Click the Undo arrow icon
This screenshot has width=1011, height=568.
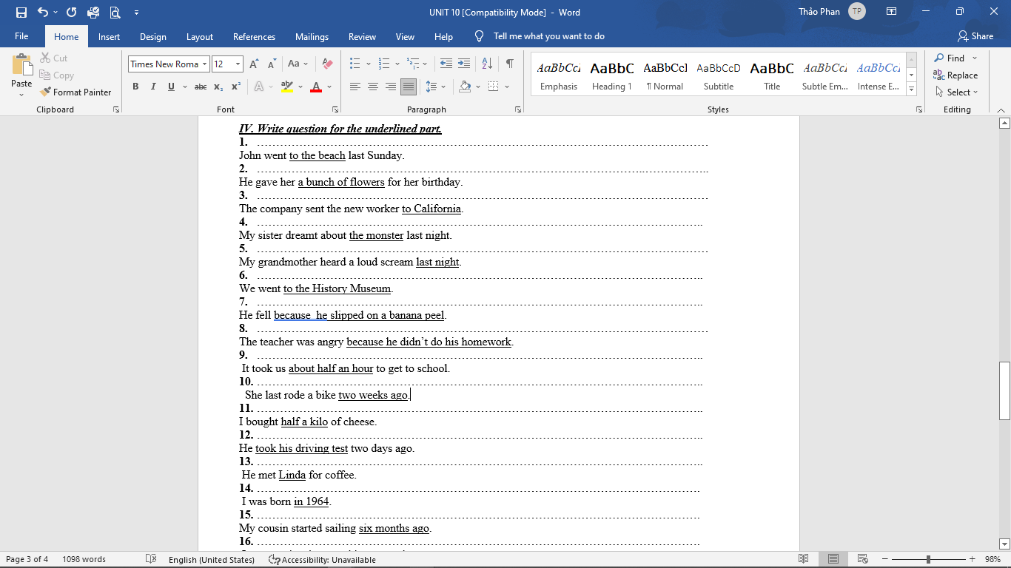(43, 12)
